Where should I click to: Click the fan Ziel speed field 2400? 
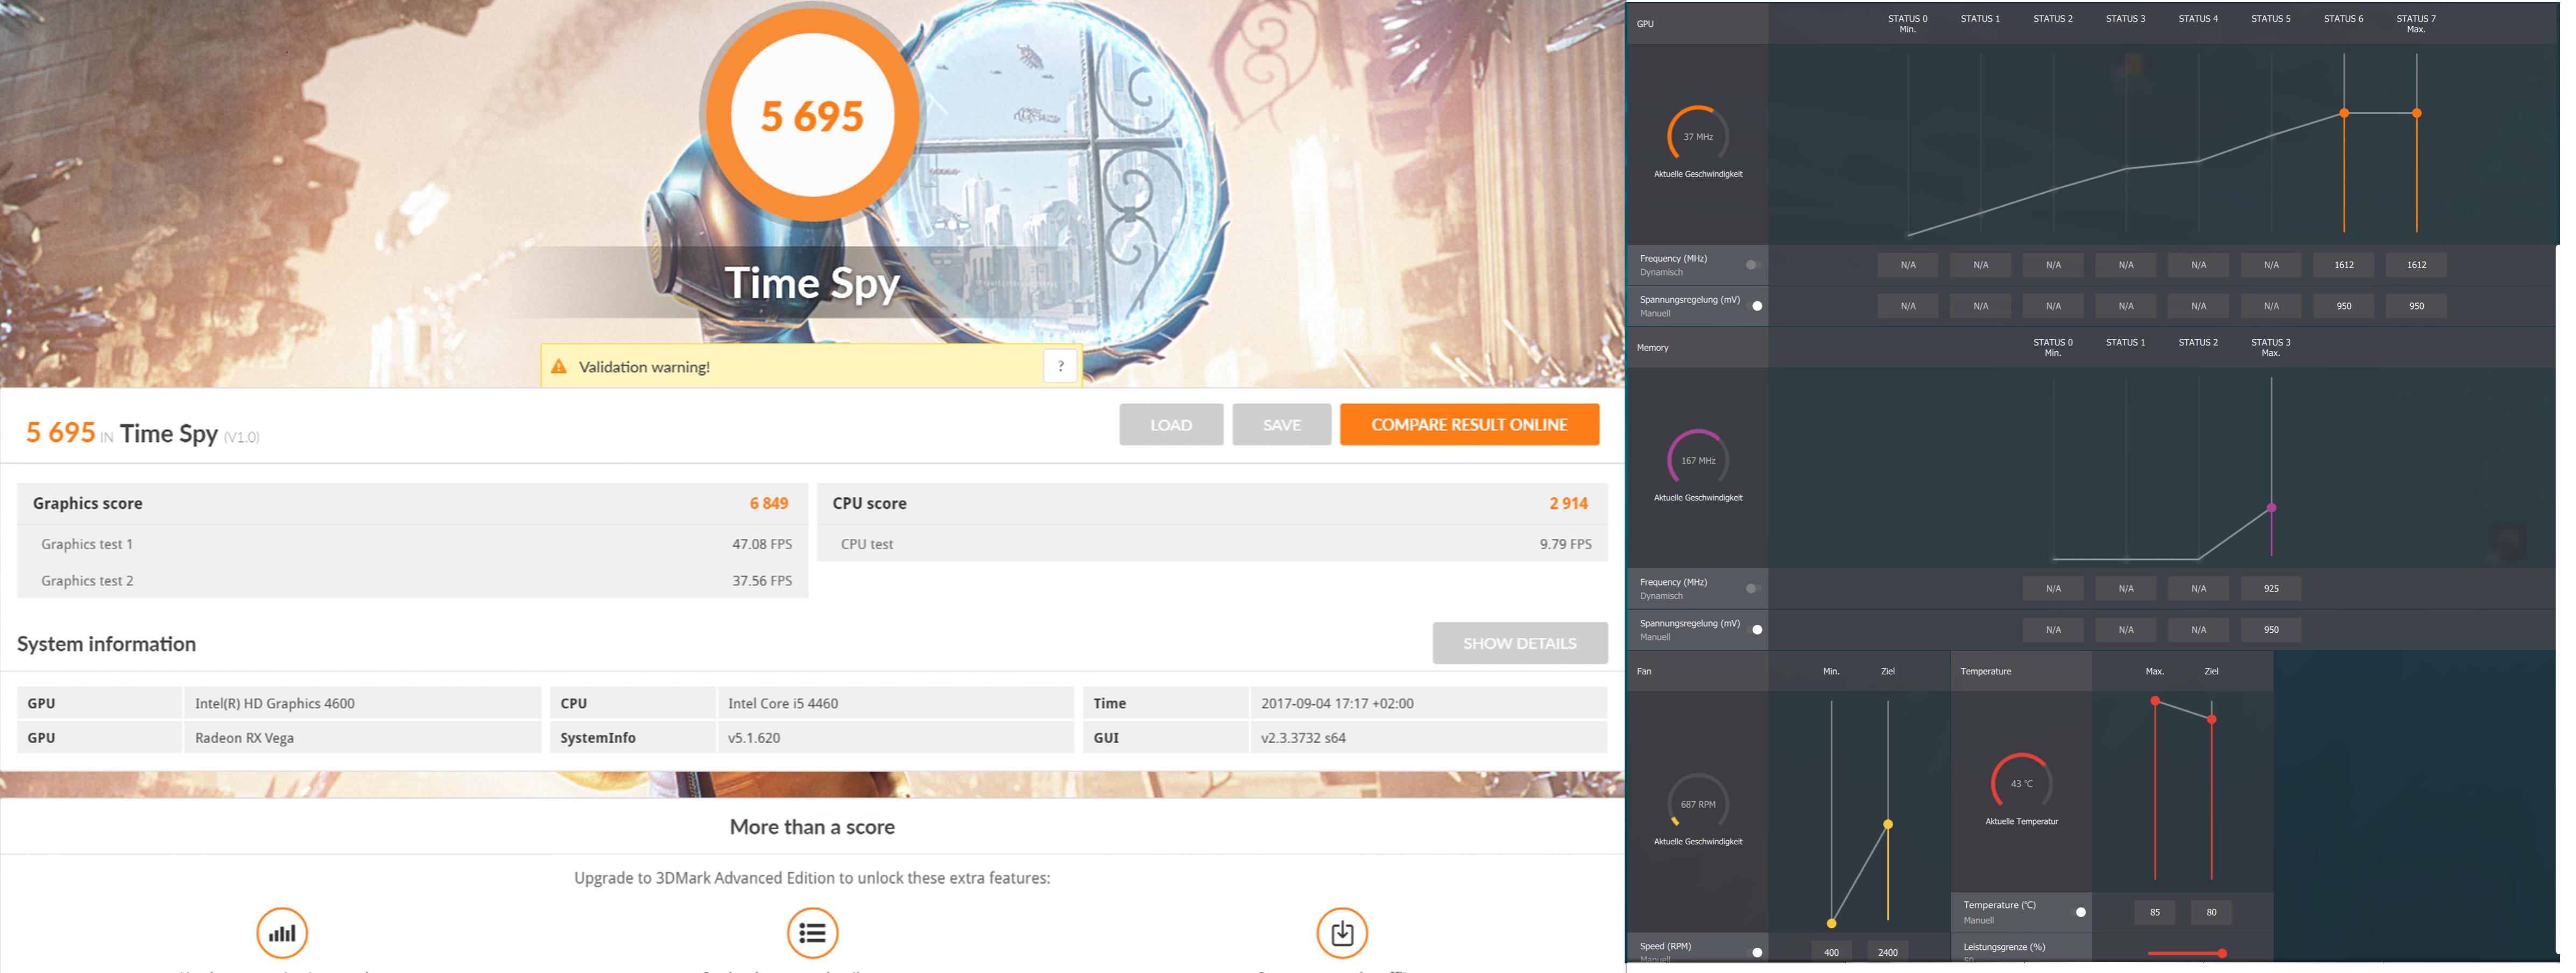click(1887, 952)
